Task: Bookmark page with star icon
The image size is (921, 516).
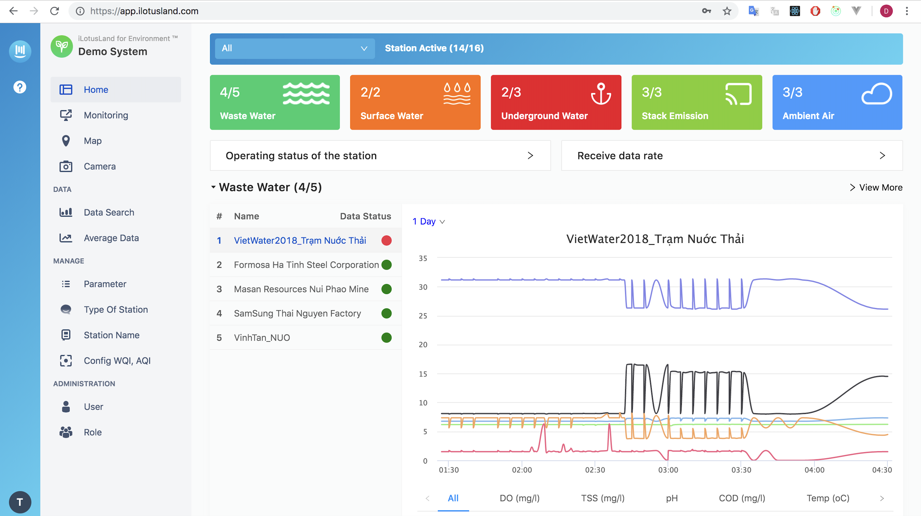Action: pos(727,11)
